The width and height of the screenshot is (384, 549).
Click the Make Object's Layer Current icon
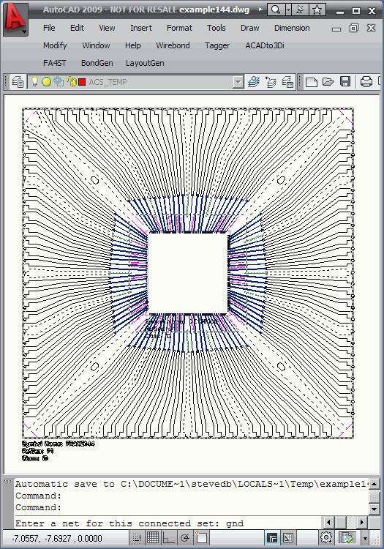pos(255,82)
